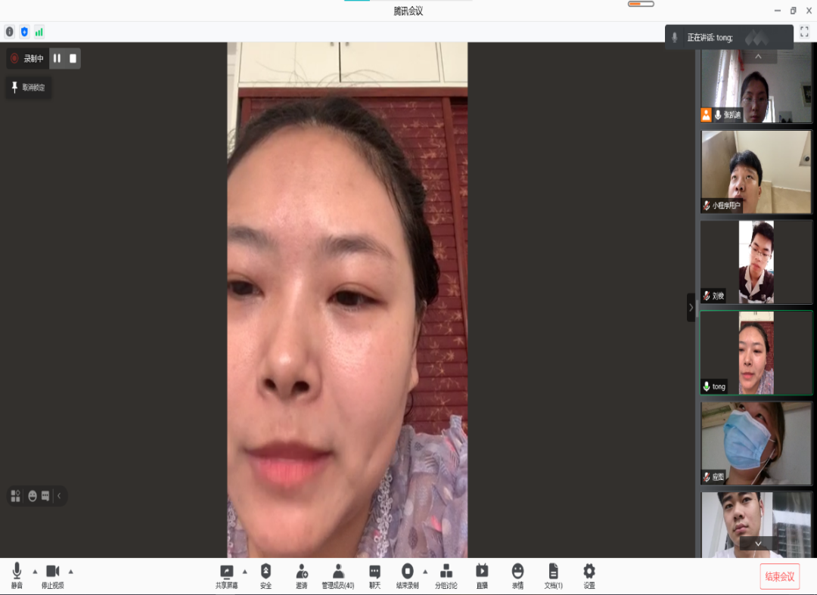The width and height of the screenshot is (817, 595).
Task: Toggle camera with 停止视频 button
Action: [52, 575]
